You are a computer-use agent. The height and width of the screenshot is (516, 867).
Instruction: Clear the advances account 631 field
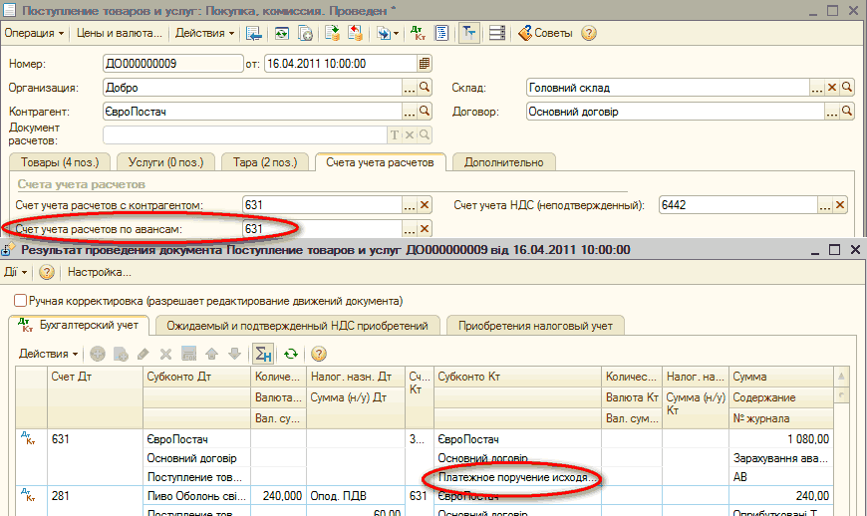(425, 230)
